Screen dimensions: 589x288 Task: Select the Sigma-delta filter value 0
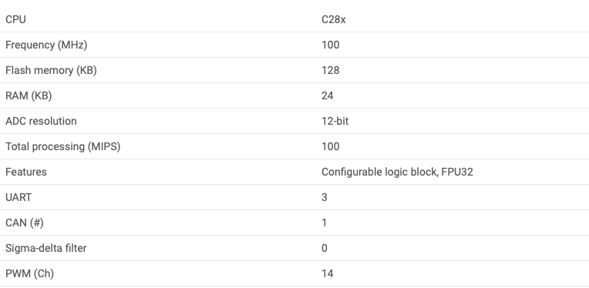click(x=325, y=248)
